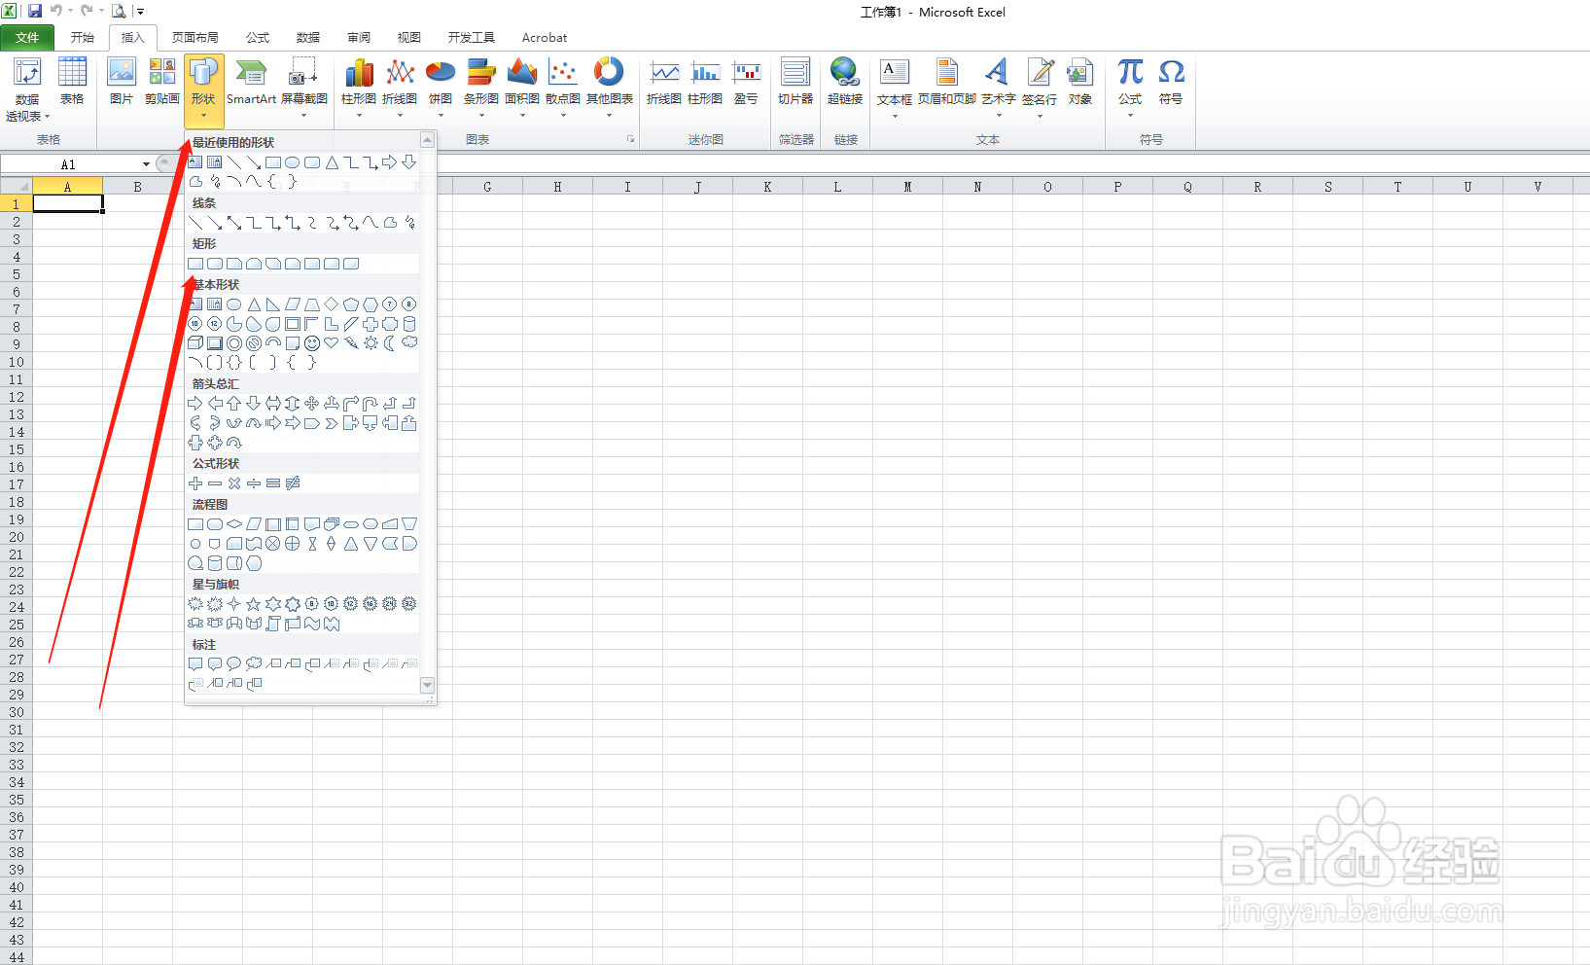Screen dimensions: 1590x965
Task: Select the quad arrow in 箭头总汇
Action: click(x=312, y=403)
